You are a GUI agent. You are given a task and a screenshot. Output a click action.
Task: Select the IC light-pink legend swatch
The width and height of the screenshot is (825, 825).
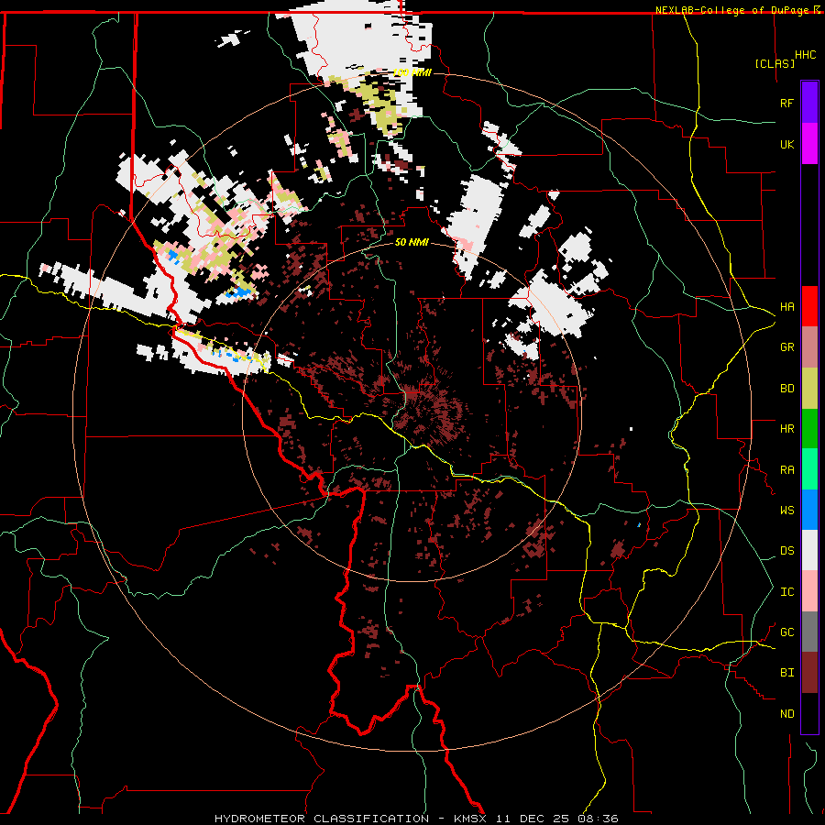click(809, 591)
